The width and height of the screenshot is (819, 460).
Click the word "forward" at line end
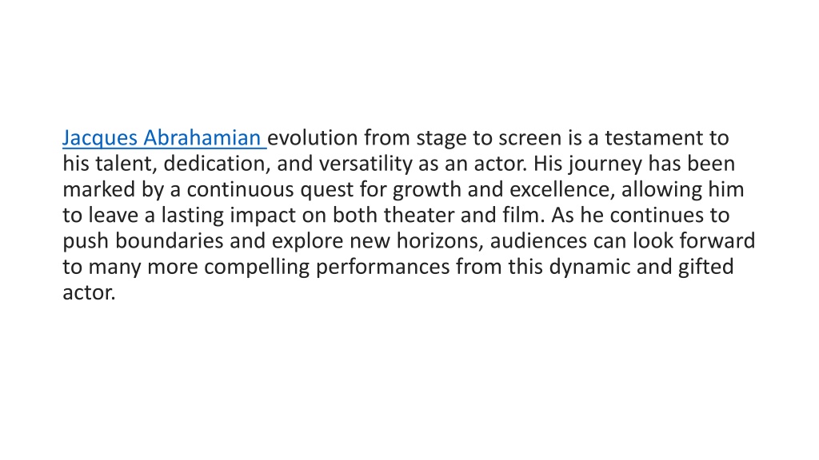(717, 241)
